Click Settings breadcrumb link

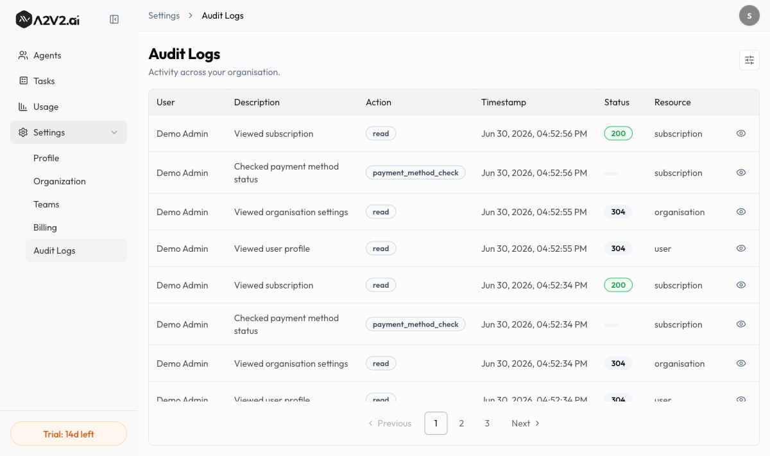point(164,15)
